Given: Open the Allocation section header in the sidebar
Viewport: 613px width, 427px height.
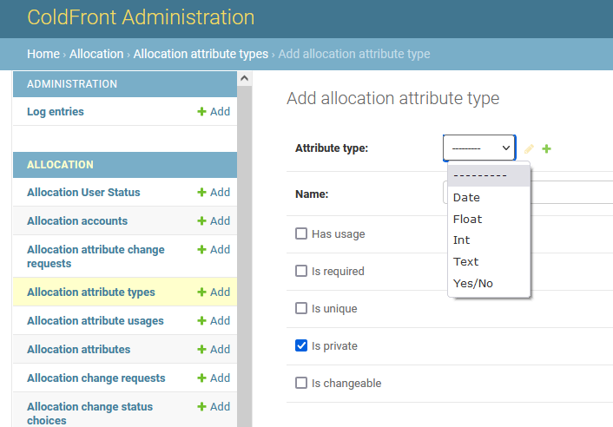Looking at the screenshot, I should (x=60, y=165).
